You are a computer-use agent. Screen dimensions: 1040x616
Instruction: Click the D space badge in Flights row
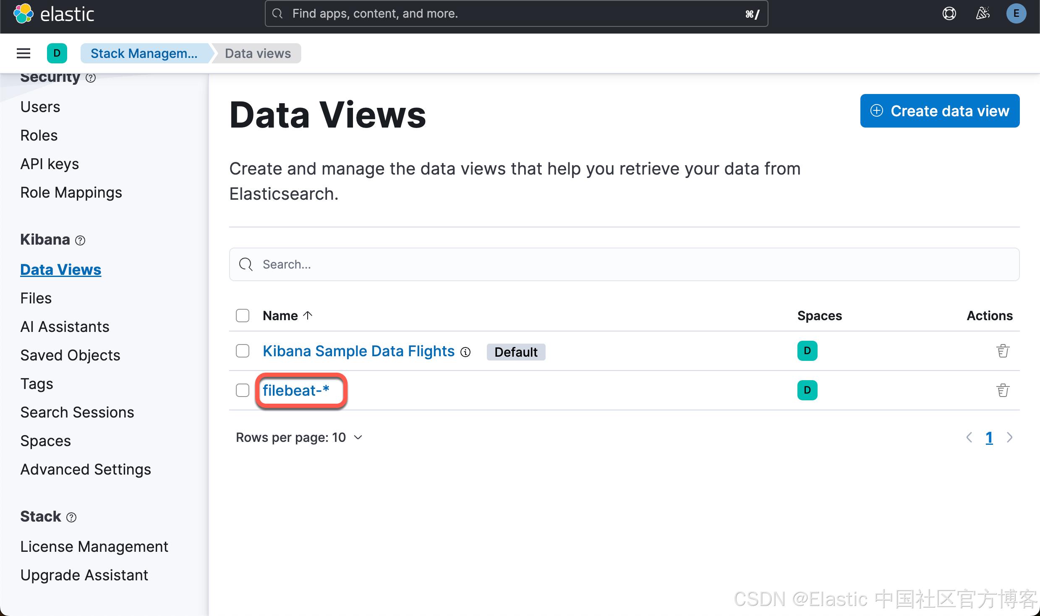coord(807,351)
